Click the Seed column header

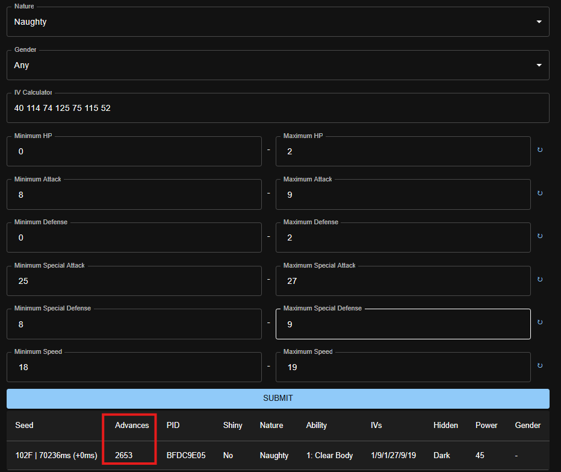coord(24,425)
